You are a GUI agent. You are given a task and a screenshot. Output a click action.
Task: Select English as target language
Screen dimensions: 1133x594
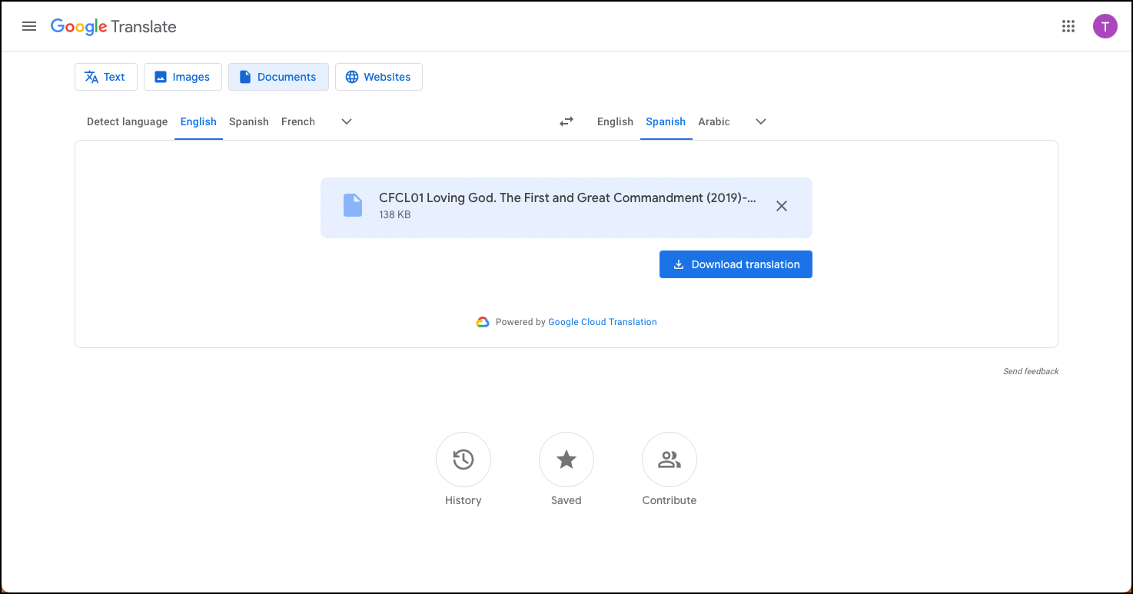pyautogui.click(x=615, y=121)
